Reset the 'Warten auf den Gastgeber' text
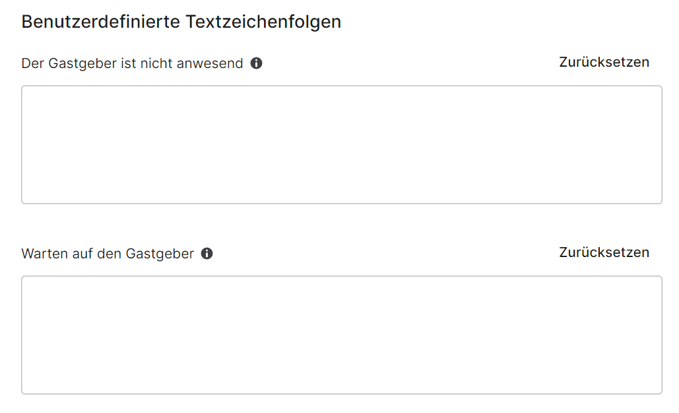 [604, 252]
